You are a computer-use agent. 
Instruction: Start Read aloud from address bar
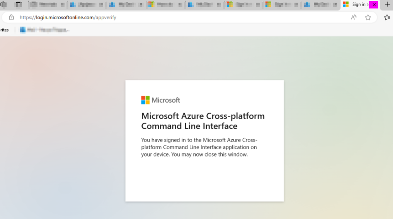tap(354, 17)
